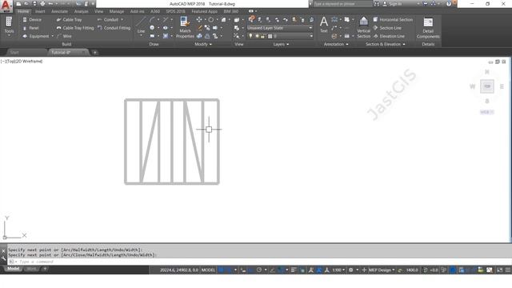Click the Print icon in quick access toolbar
Viewport: 512px width, 288px height.
[x=42, y=4]
